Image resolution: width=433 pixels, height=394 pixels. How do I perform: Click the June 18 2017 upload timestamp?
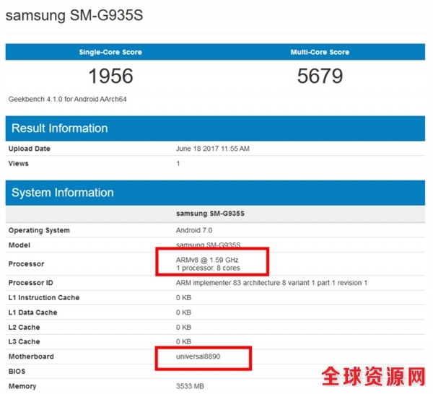pyautogui.click(x=213, y=149)
